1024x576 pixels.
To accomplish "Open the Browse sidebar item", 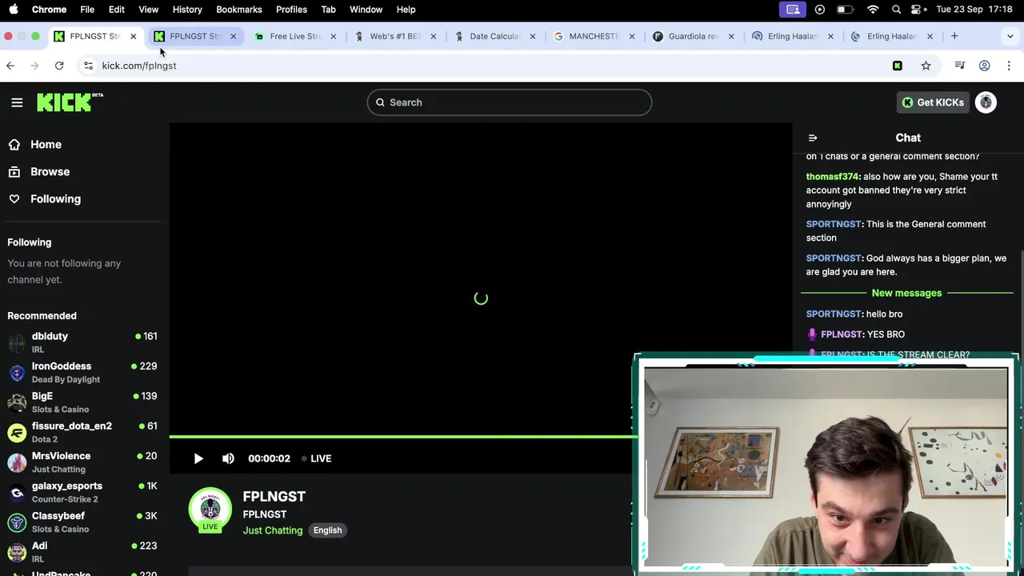I will click(x=50, y=172).
